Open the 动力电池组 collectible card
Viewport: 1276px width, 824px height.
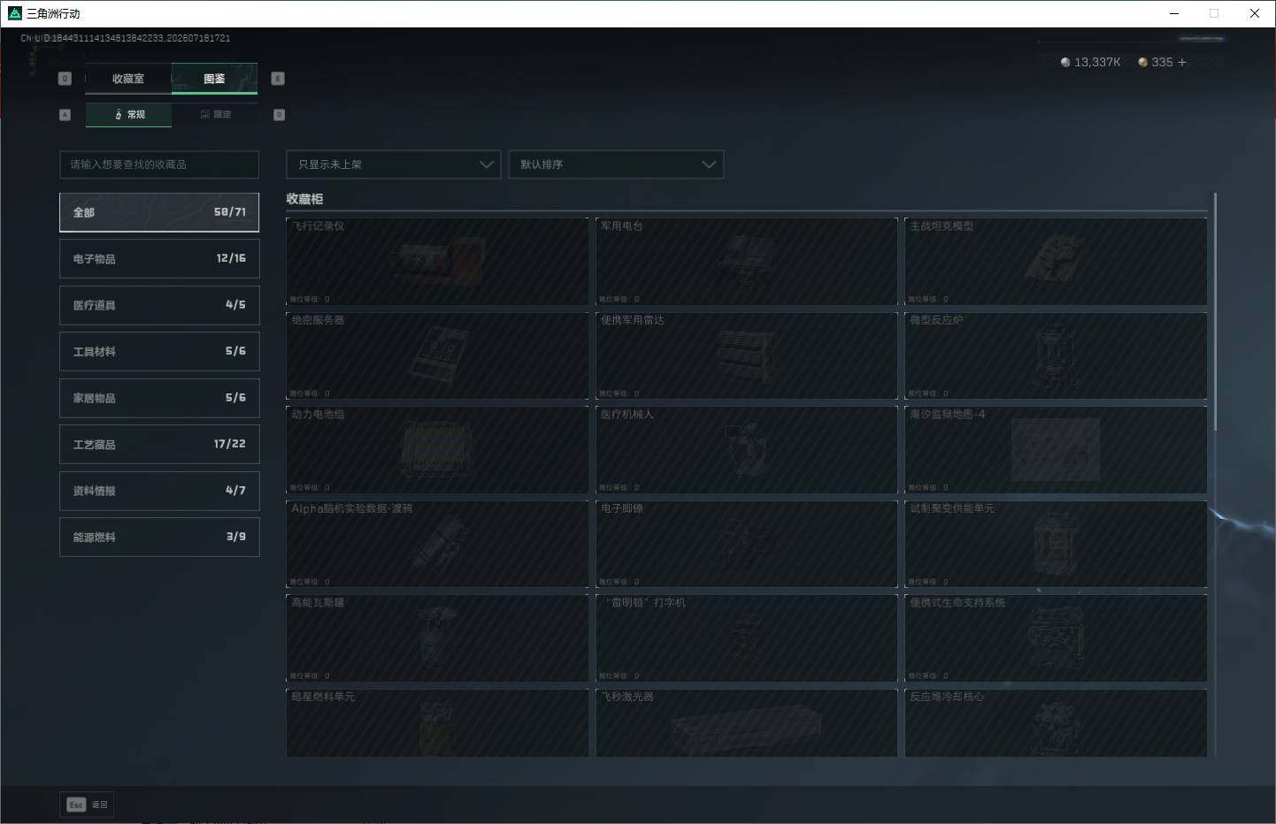pos(437,450)
